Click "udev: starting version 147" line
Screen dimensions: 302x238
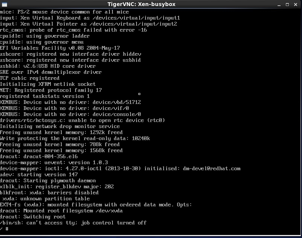coord(39,174)
